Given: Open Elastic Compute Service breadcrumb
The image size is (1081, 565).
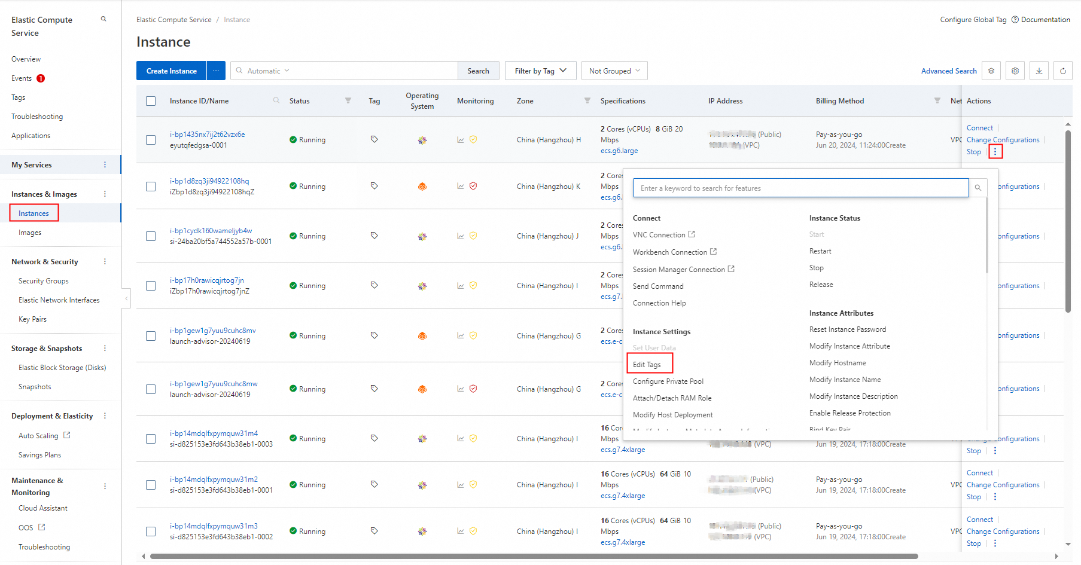Looking at the screenshot, I should [174, 20].
